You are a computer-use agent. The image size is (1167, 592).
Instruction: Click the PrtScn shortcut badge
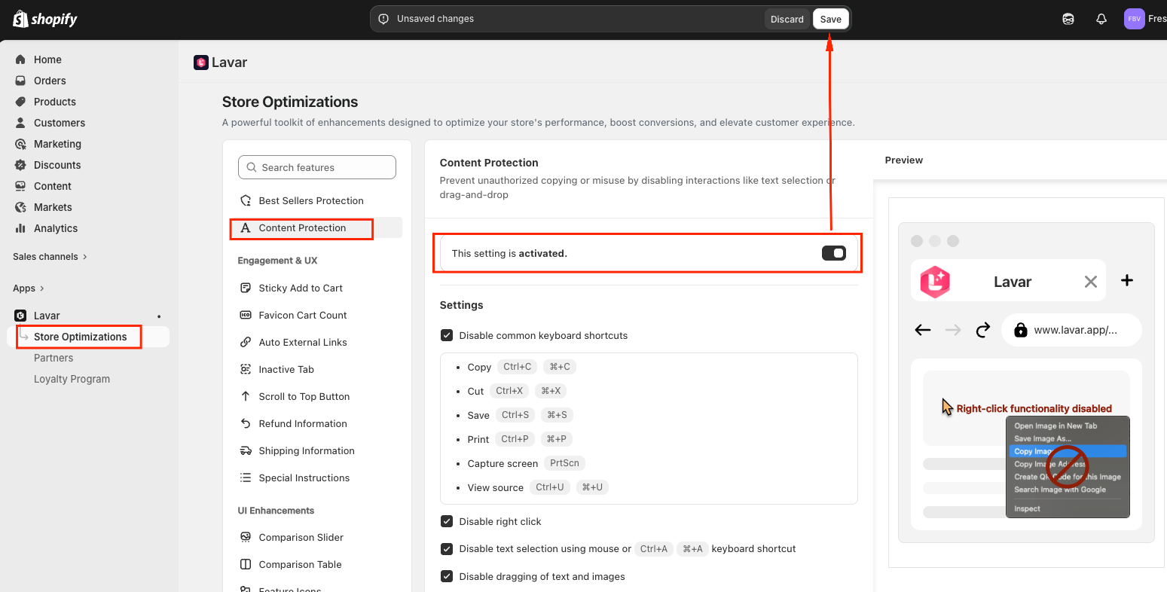click(x=564, y=463)
